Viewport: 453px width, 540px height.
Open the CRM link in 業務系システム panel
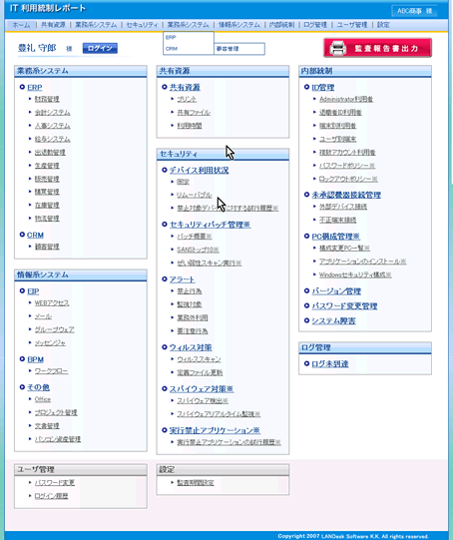tap(35, 235)
